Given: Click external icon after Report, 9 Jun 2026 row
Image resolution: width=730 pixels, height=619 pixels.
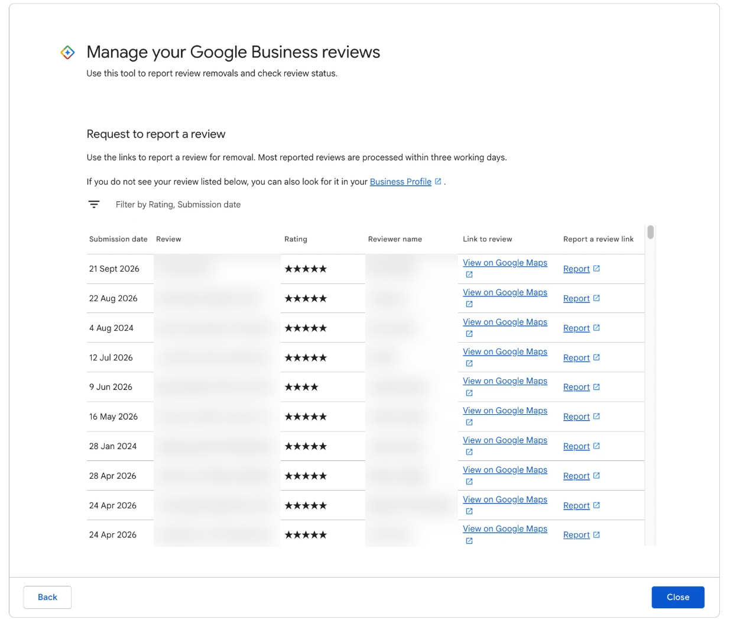Looking at the screenshot, I should tap(596, 387).
